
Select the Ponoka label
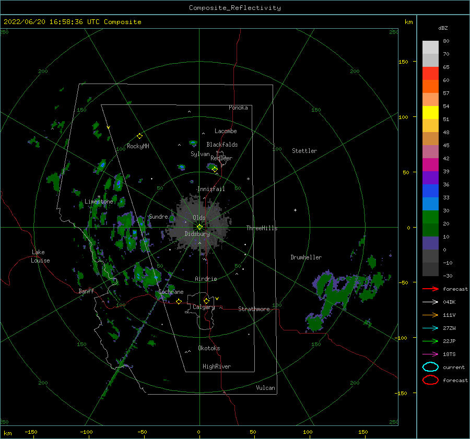click(238, 108)
